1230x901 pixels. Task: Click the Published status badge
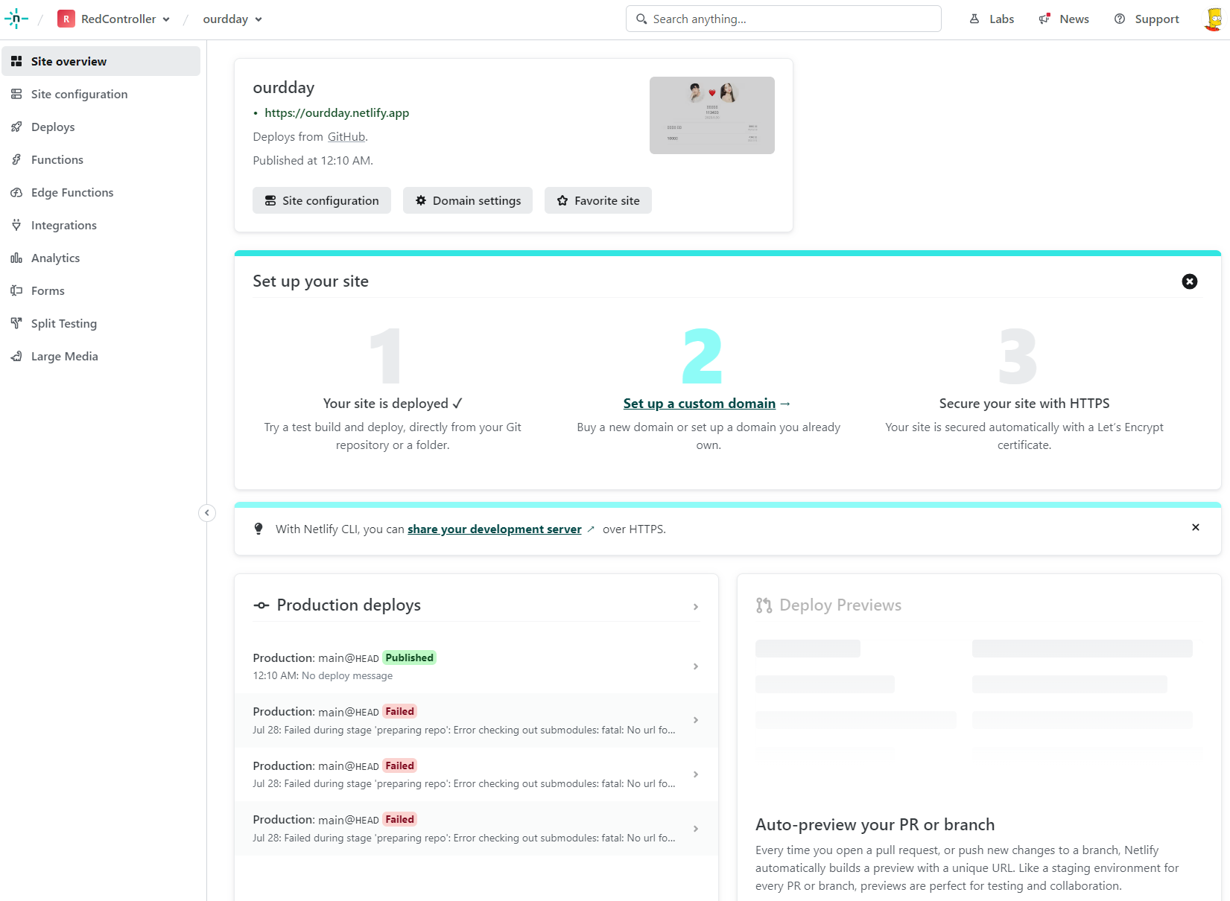tap(409, 658)
